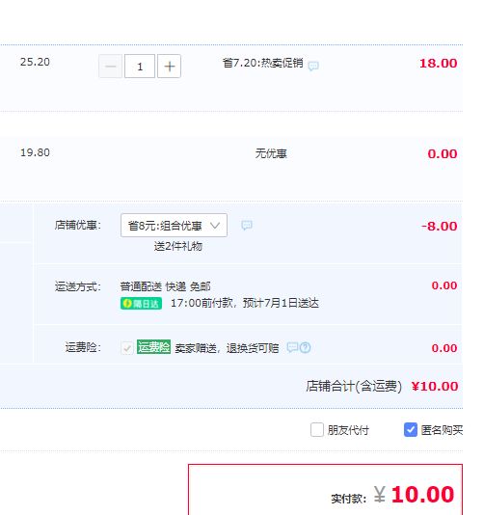
Task: Open the 省8元:组合优惠 dropdown
Action: pos(174,226)
